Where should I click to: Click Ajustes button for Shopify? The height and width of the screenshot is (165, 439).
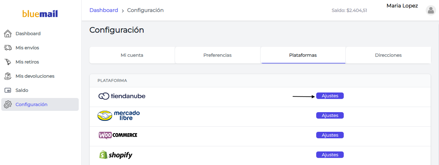pos(330,155)
